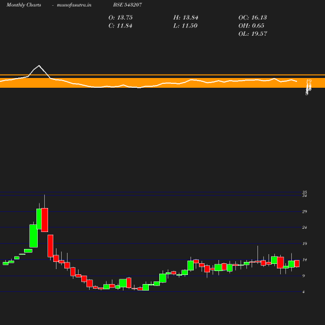Select the open value 'O: 13.75'
The width and height of the screenshot is (325, 325).
coord(120,18)
